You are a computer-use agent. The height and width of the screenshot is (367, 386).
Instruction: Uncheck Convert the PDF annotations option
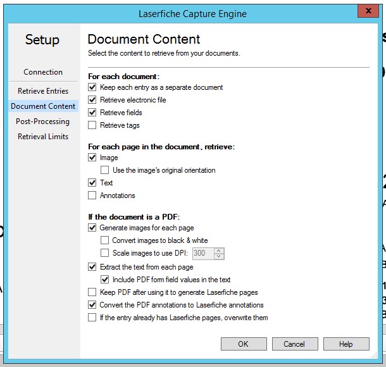point(92,305)
